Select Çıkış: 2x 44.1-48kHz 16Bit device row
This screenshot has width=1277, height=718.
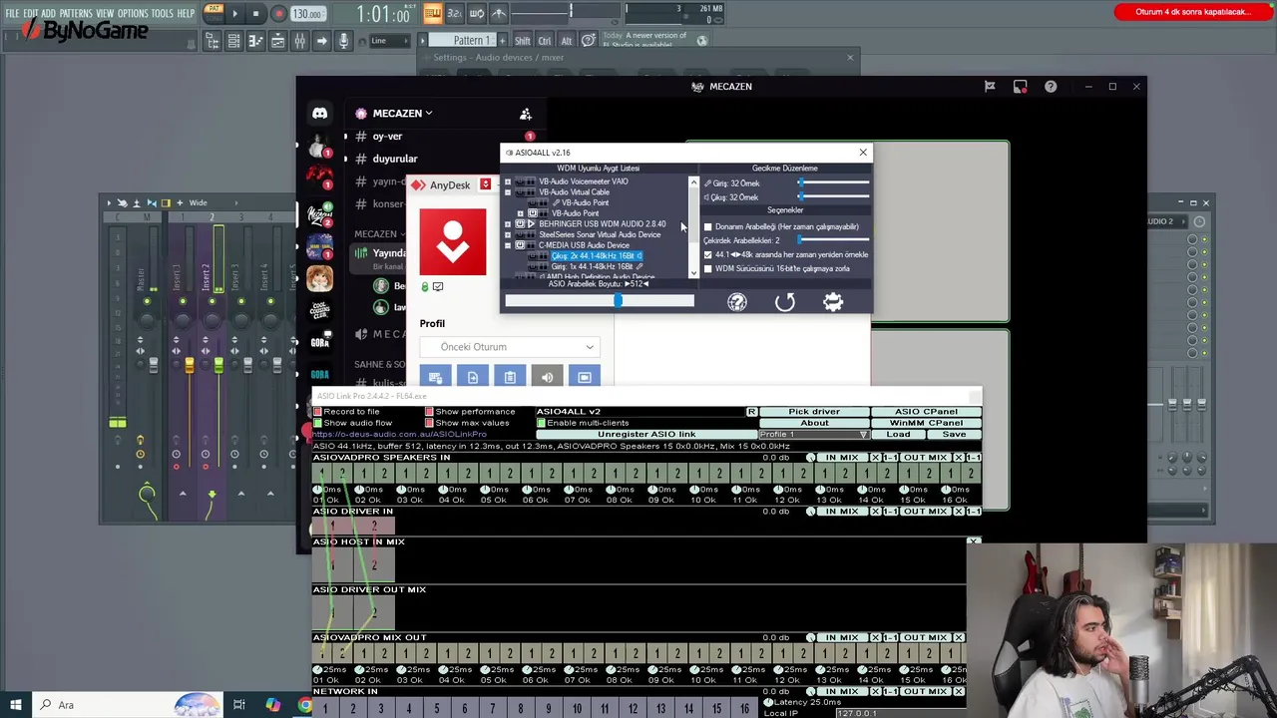[x=596, y=256]
